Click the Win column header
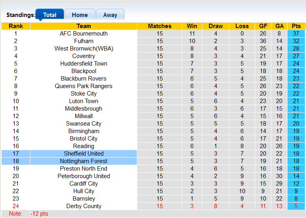This screenshot has width=306, height=218. pyautogui.click(x=192, y=26)
